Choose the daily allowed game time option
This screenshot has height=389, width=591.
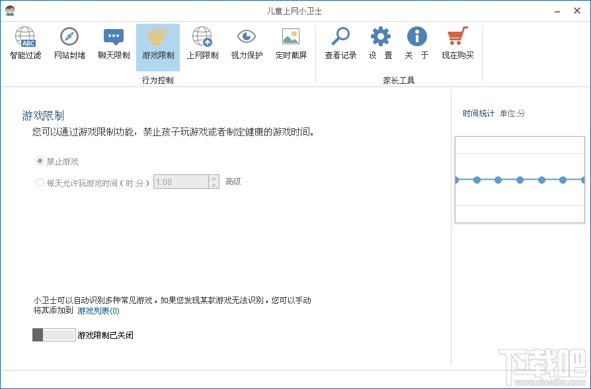pyautogui.click(x=40, y=182)
